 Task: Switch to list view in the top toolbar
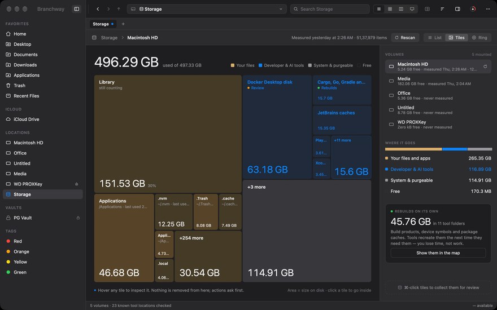(x=379, y=9)
